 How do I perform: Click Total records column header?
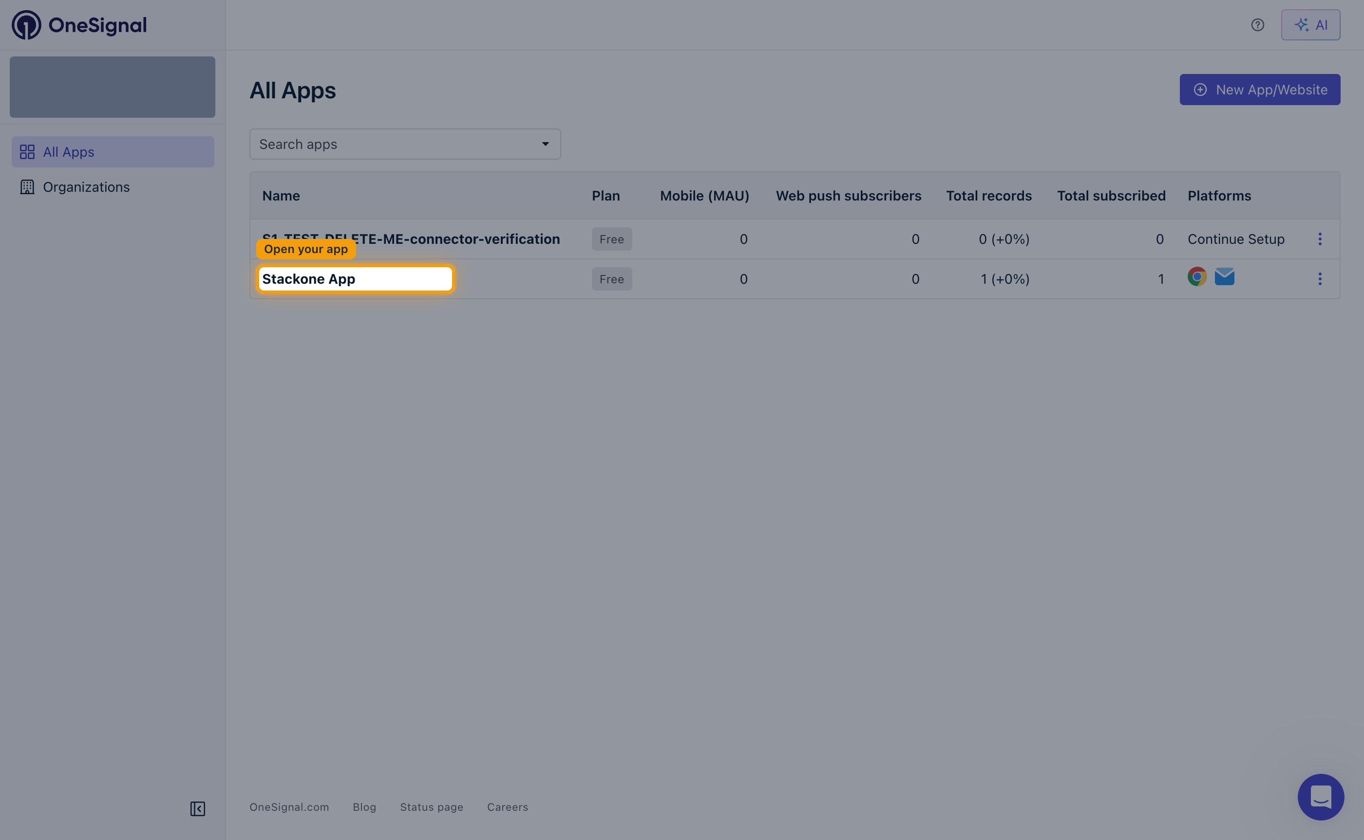coord(989,196)
